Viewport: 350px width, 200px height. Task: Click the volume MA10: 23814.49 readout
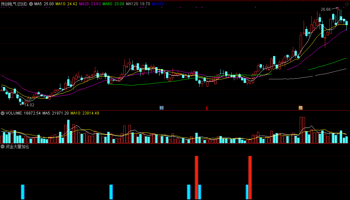pyautogui.click(x=85, y=113)
